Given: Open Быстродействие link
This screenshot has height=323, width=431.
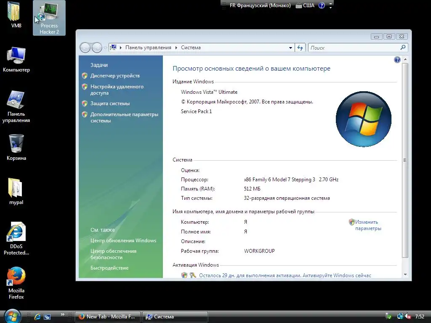Looking at the screenshot, I should coord(109,268).
